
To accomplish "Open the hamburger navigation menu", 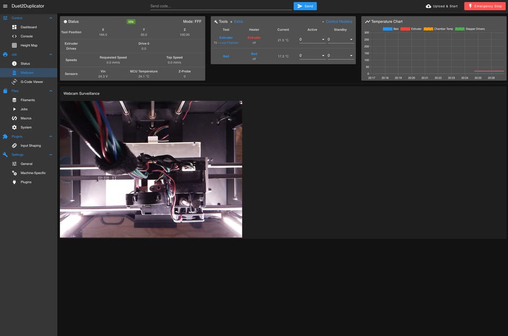I will (5, 6).
